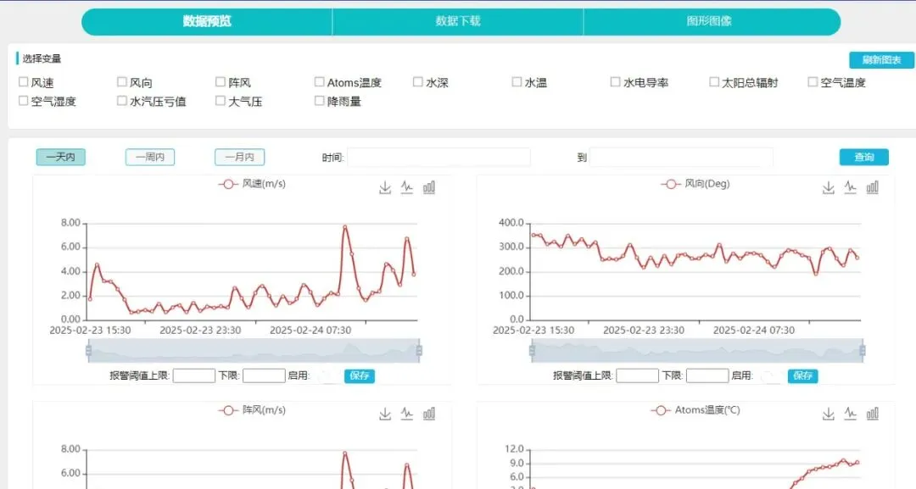Open the 数据预览 tab
This screenshot has height=489, width=916.
pyautogui.click(x=207, y=21)
